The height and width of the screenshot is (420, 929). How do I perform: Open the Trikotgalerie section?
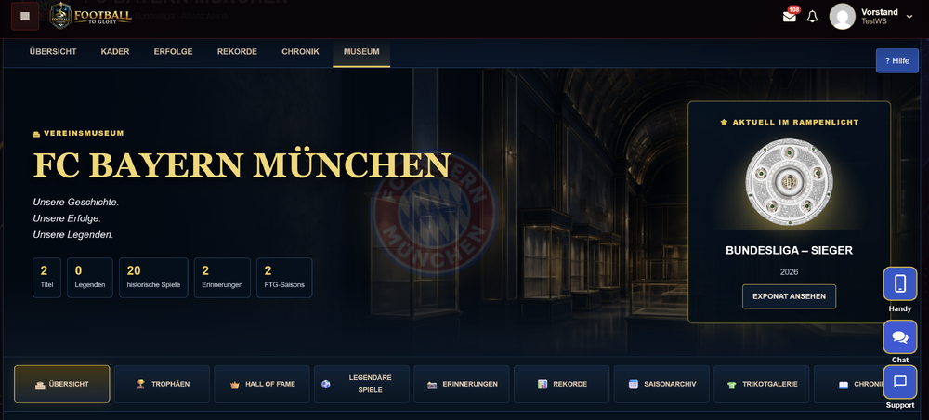click(x=762, y=384)
